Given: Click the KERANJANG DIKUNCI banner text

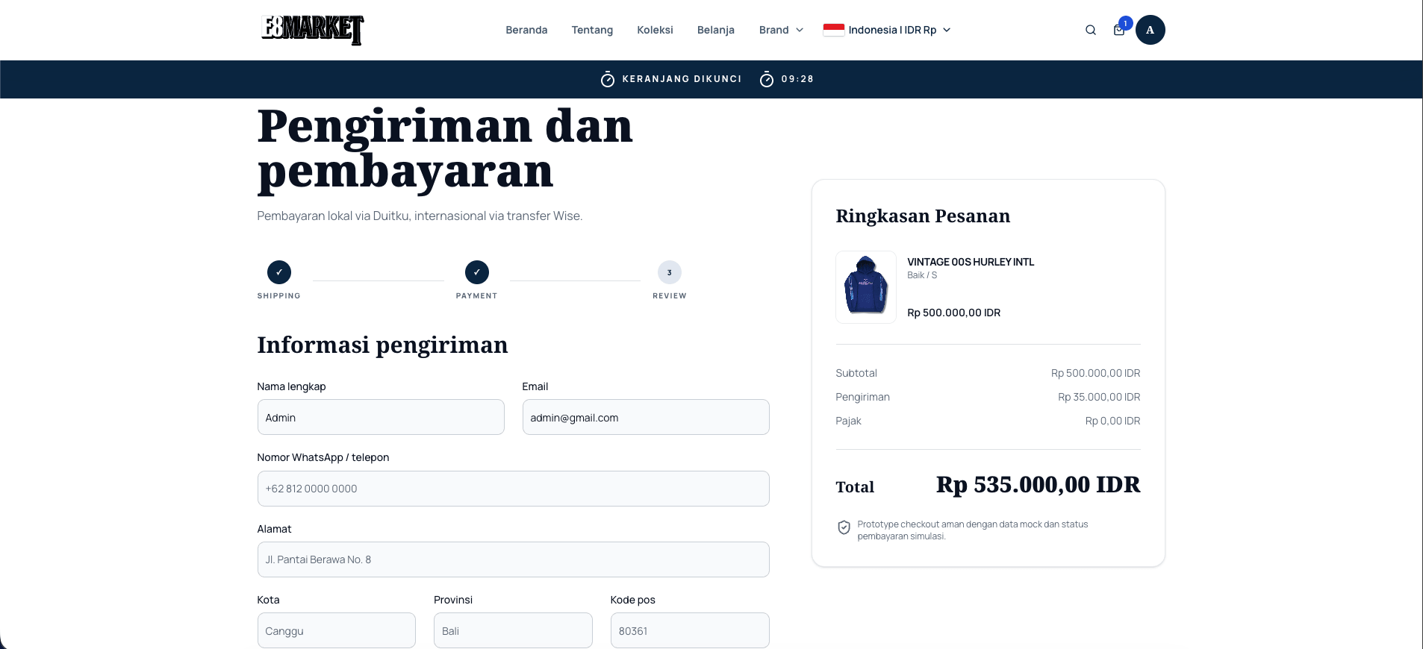Looking at the screenshot, I should [682, 79].
